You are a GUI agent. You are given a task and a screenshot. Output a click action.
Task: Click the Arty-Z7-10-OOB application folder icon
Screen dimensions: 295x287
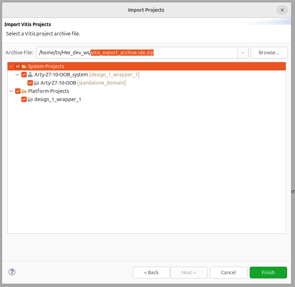pyautogui.click(x=36, y=83)
